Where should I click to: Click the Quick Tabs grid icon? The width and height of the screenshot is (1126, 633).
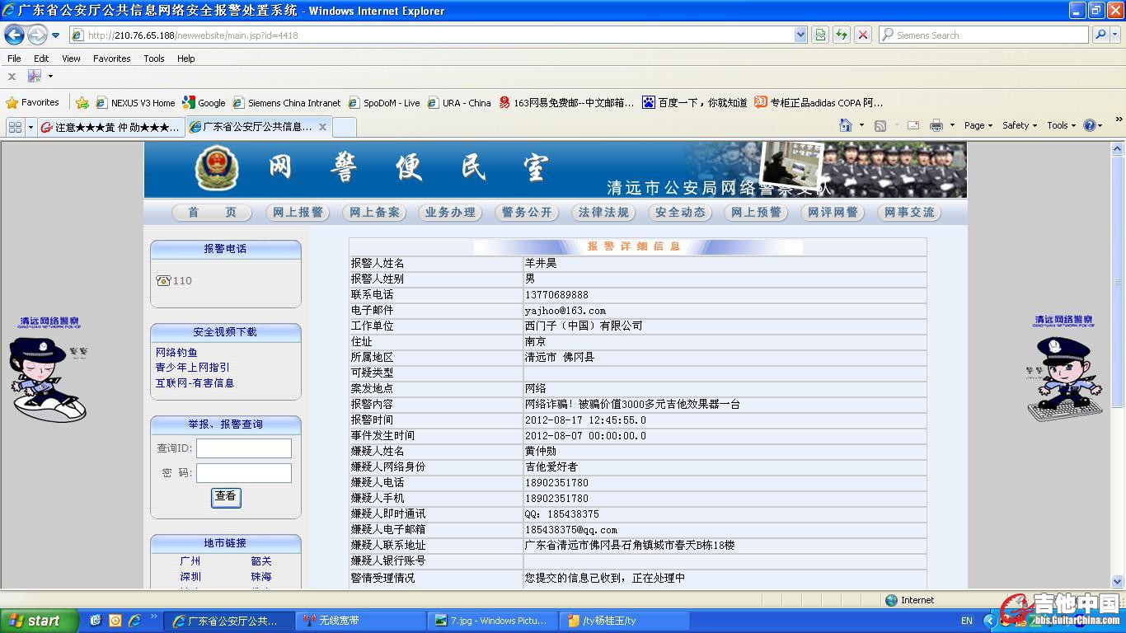(x=15, y=126)
